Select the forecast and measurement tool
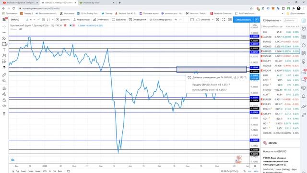Screen dimensions: 307x173 pos(4,62)
